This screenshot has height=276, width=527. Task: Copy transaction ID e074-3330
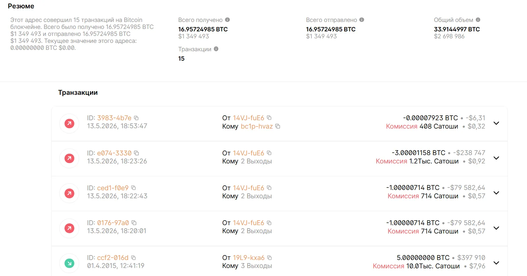(x=136, y=153)
